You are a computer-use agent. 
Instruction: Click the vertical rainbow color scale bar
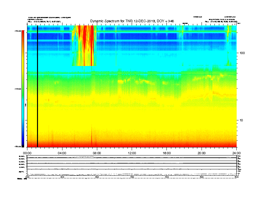coord(23,89)
